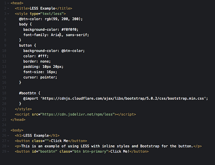The width and height of the screenshot is (215, 165).
Task: Toggle fold arrow next to h1 line
Action: pyautogui.click(x=8, y=136)
